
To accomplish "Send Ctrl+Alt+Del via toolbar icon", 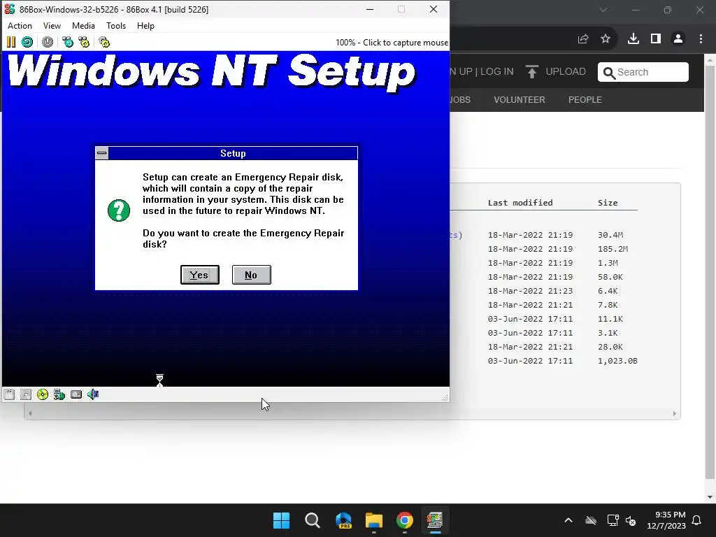I will pyautogui.click(x=68, y=43).
